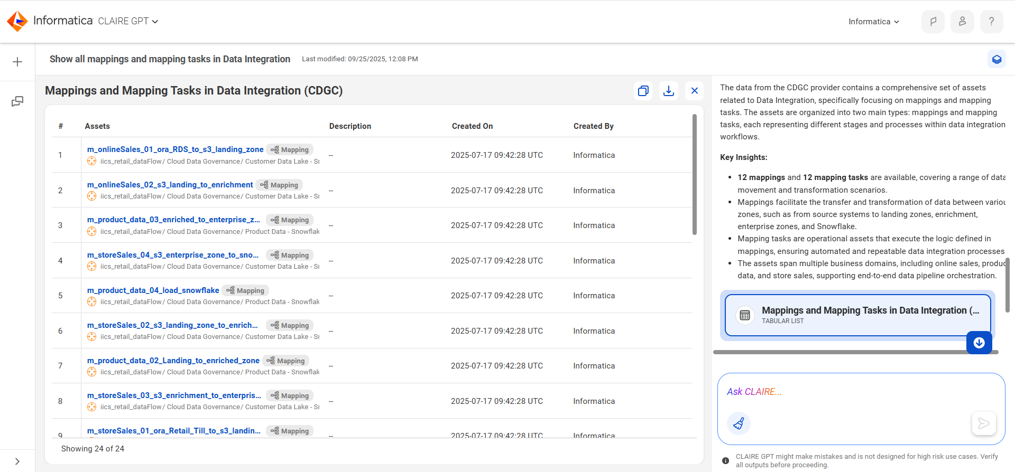This screenshot has width=1015, height=472.
Task: Download the mappings table
Action: 669,91
